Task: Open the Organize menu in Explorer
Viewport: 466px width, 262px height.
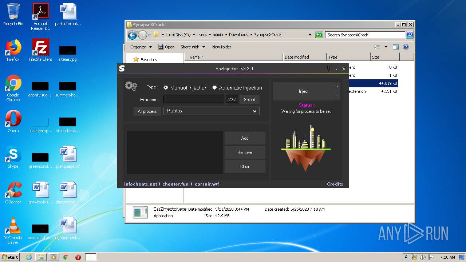Action: 141,47
